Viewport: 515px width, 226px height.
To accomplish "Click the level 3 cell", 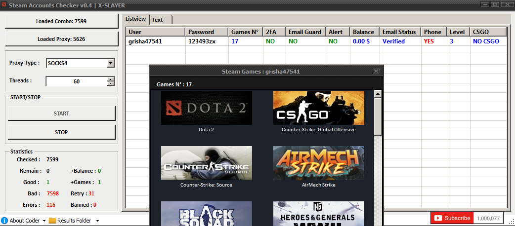I will [x=458, y=41].
